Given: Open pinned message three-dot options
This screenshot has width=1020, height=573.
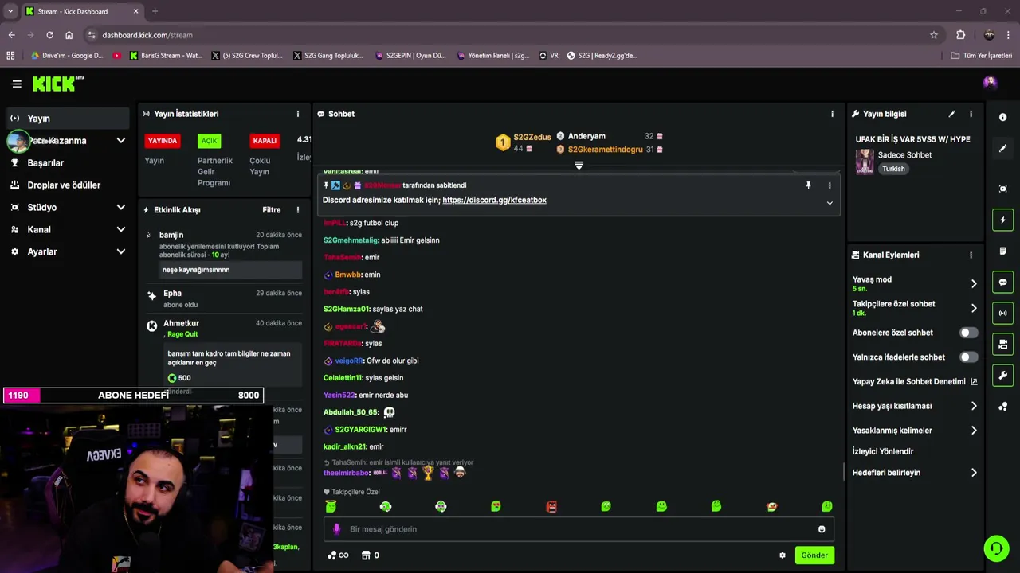Looking at the screenshot, I should (830, 185).
